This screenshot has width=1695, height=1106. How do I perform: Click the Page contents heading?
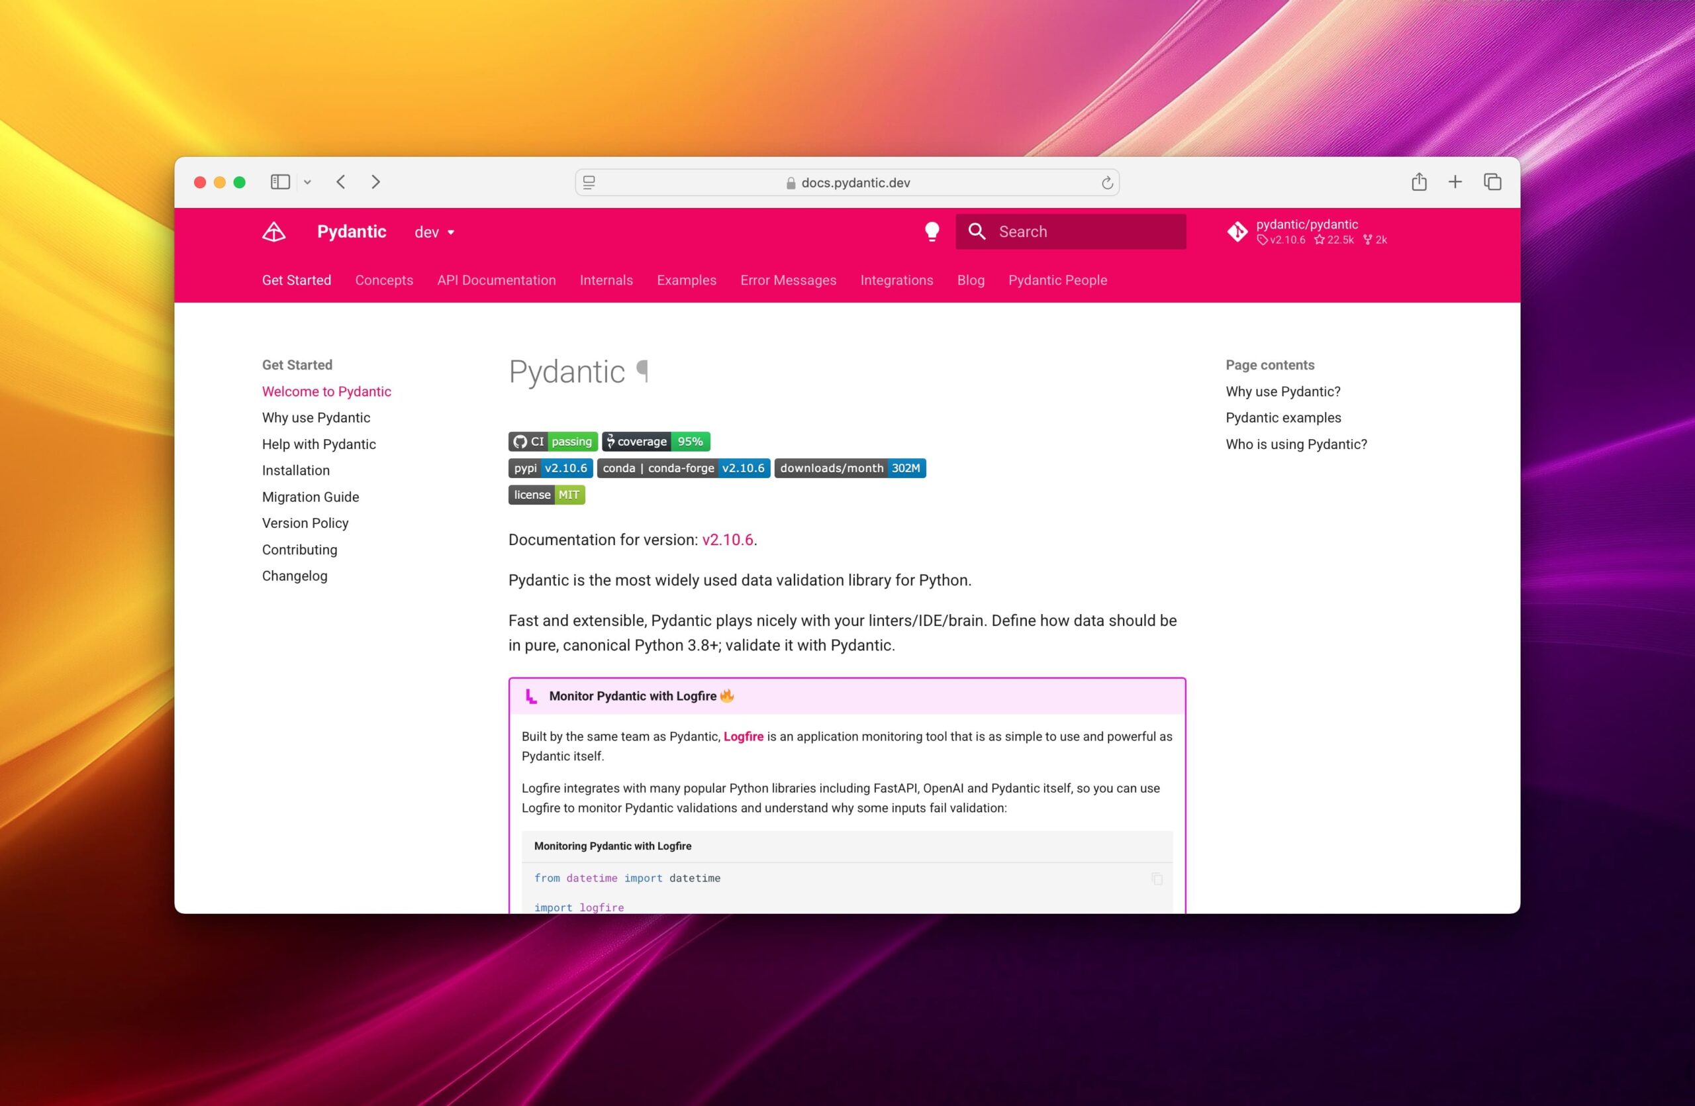(x=1270, y=365)
